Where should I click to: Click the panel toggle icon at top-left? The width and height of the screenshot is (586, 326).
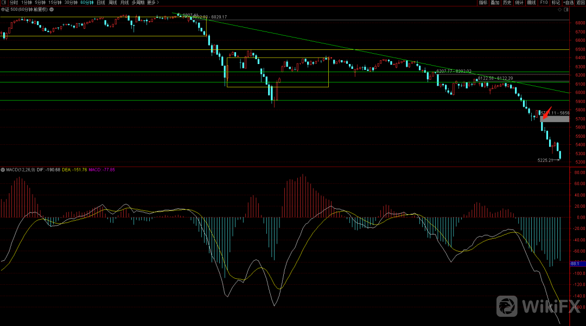point(3,3)
